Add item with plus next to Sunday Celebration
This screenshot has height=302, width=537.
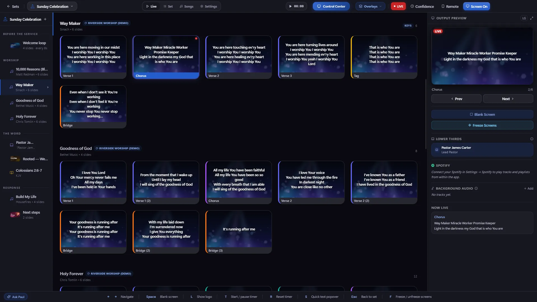click(45, 19)
